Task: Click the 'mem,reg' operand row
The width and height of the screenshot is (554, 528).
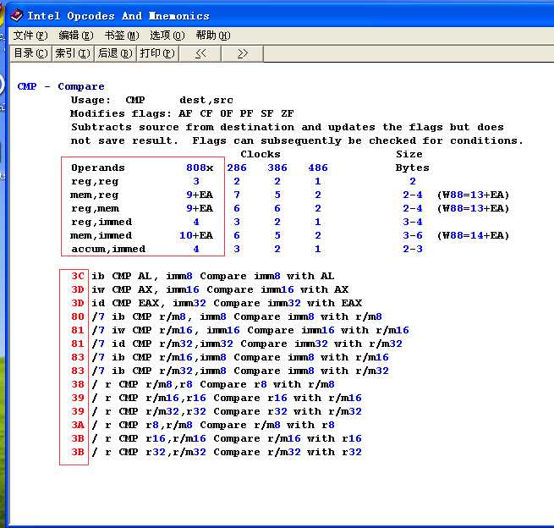Action: pyautogui.click(x=95, y=195)
